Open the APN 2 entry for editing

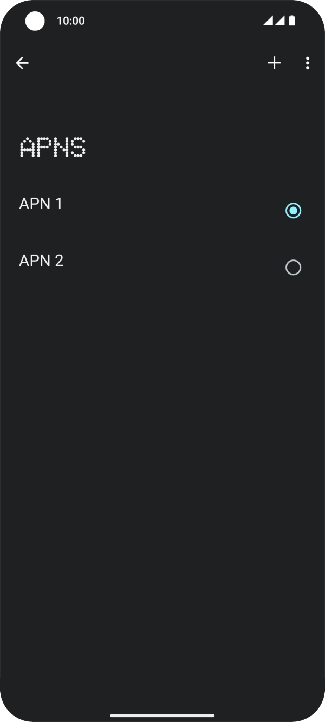108,261
